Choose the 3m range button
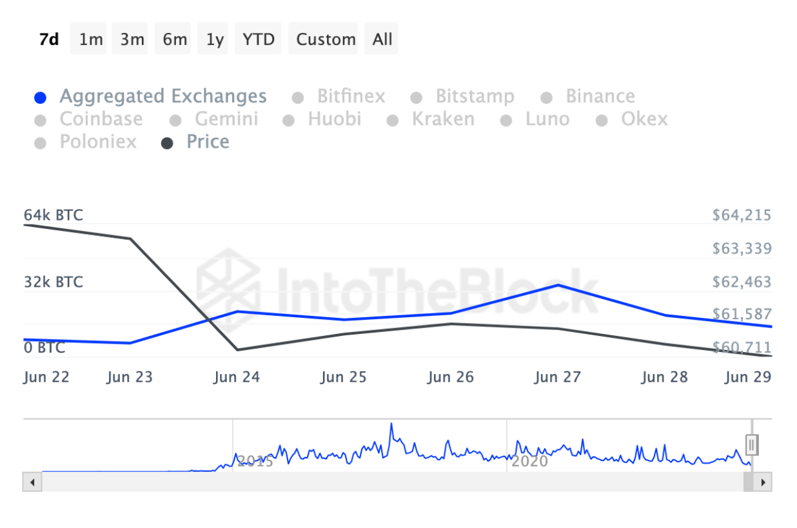The height and width of the screenshot is (528, 797). click(x=132, y=39)
